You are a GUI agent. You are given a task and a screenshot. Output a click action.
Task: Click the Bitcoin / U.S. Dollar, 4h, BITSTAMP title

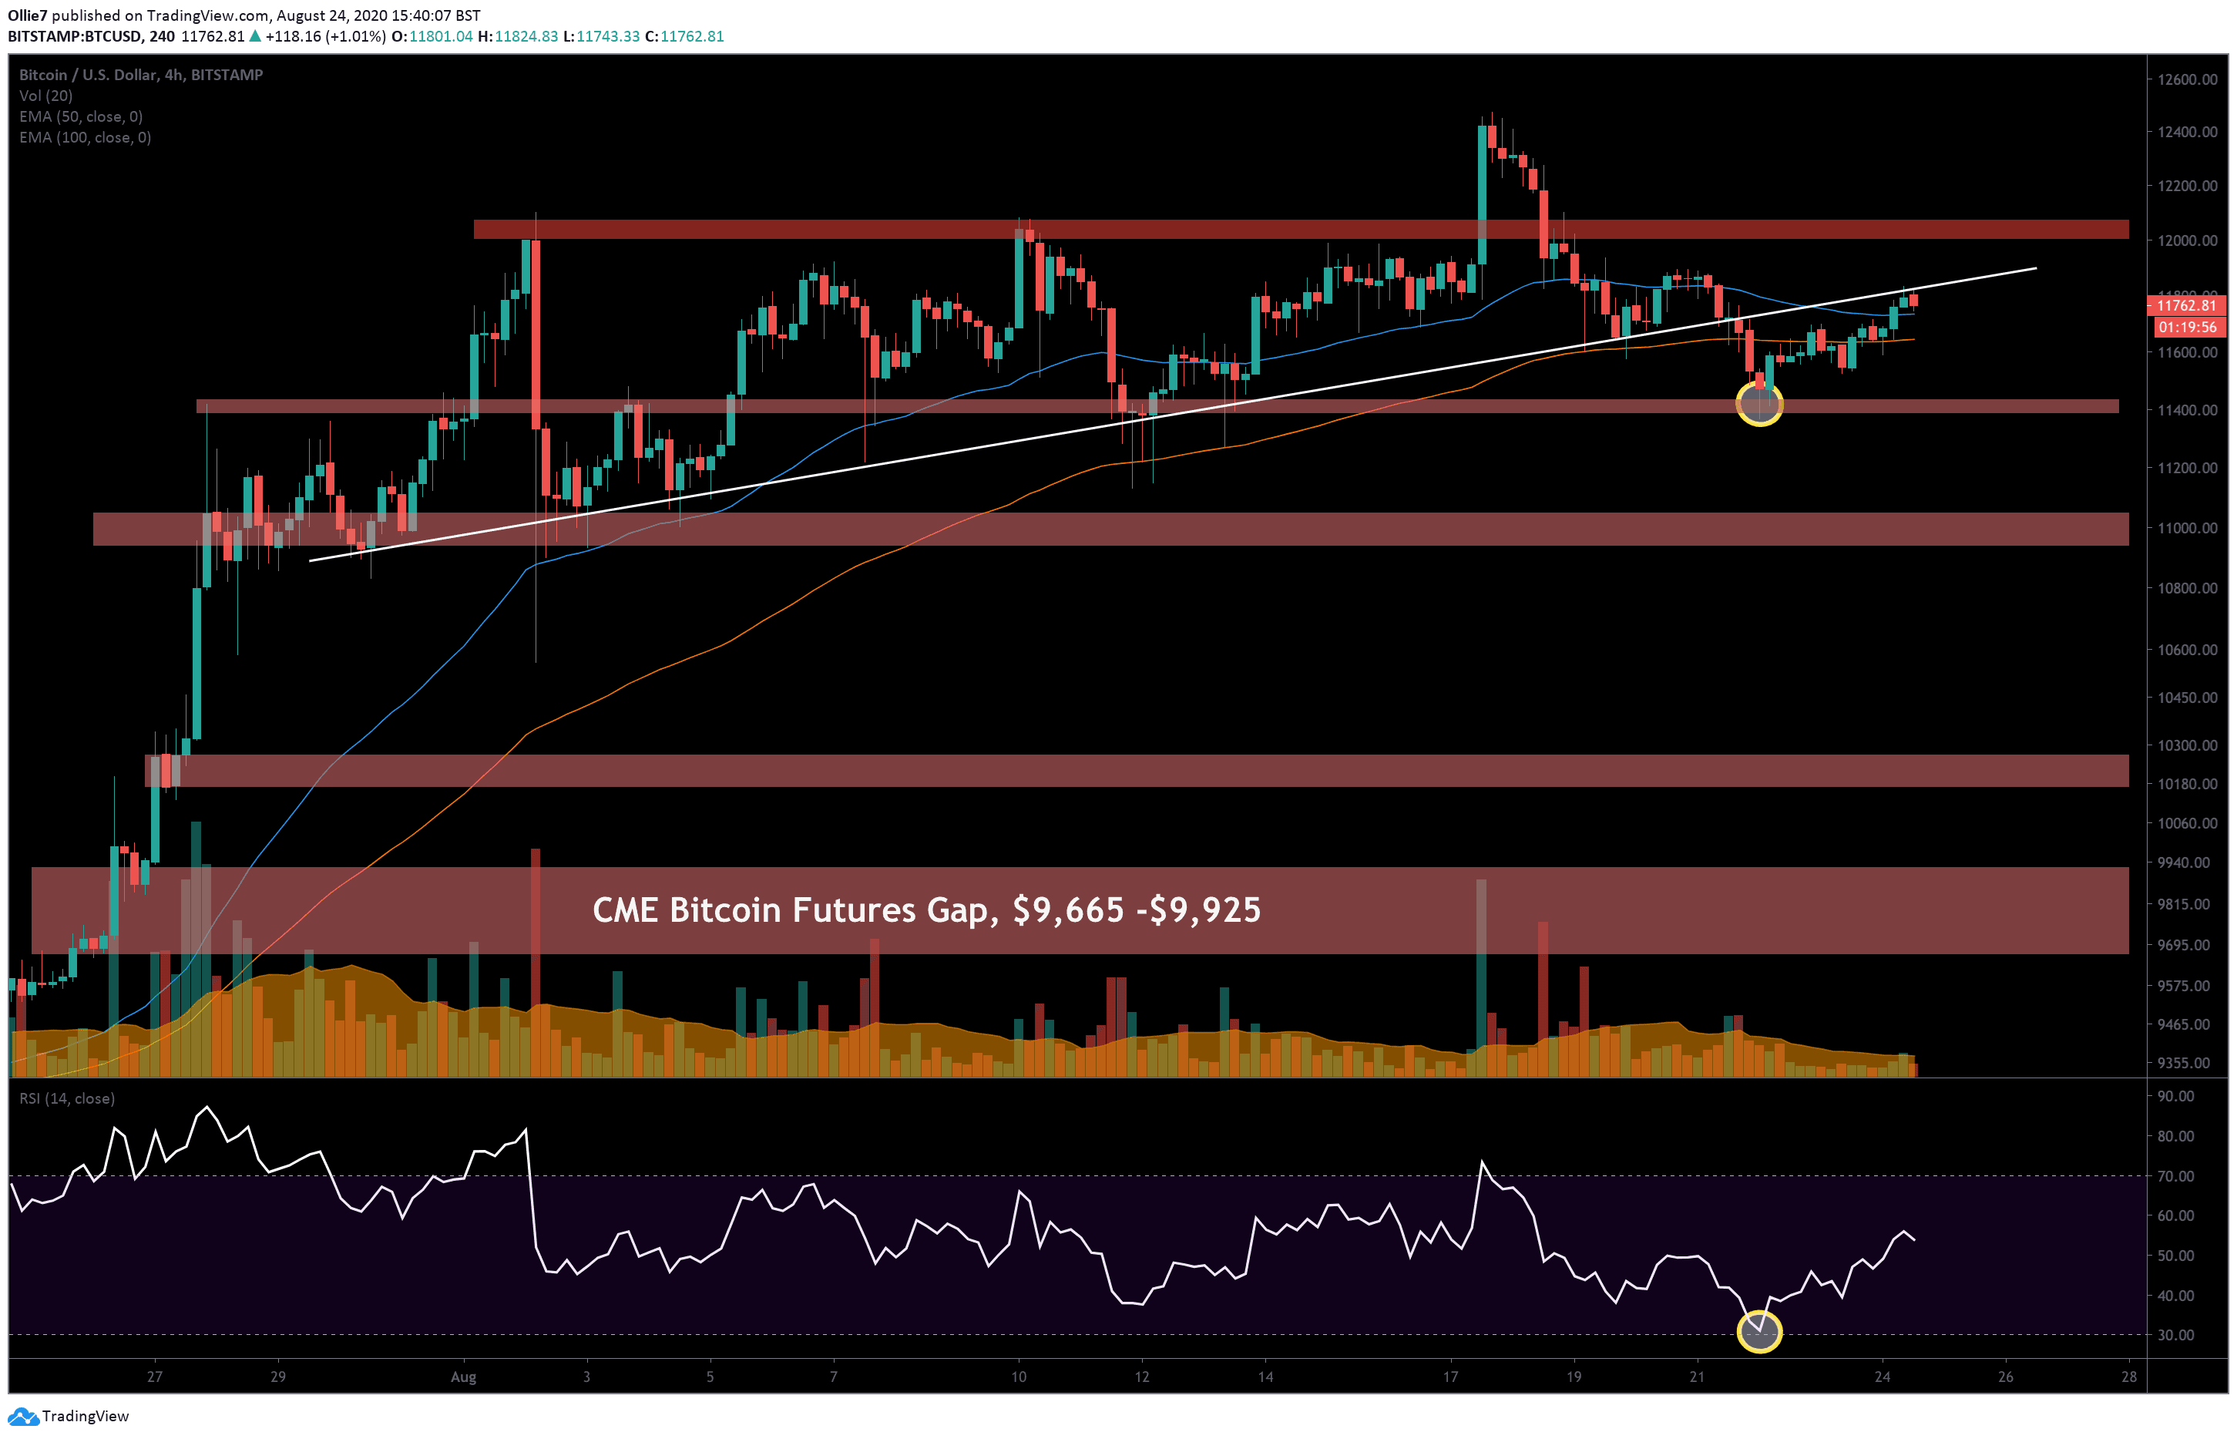[141, 75]
